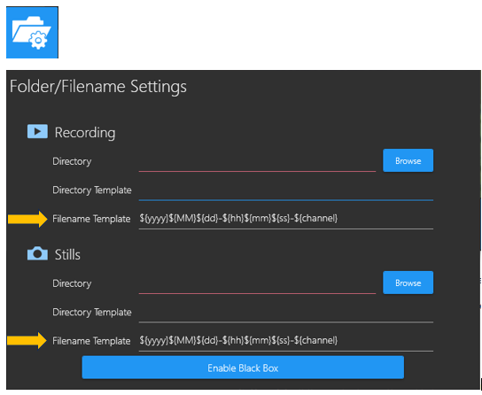Browse for the Stills directory
This screenshot has width=482, height=395.
click(408, 283)
